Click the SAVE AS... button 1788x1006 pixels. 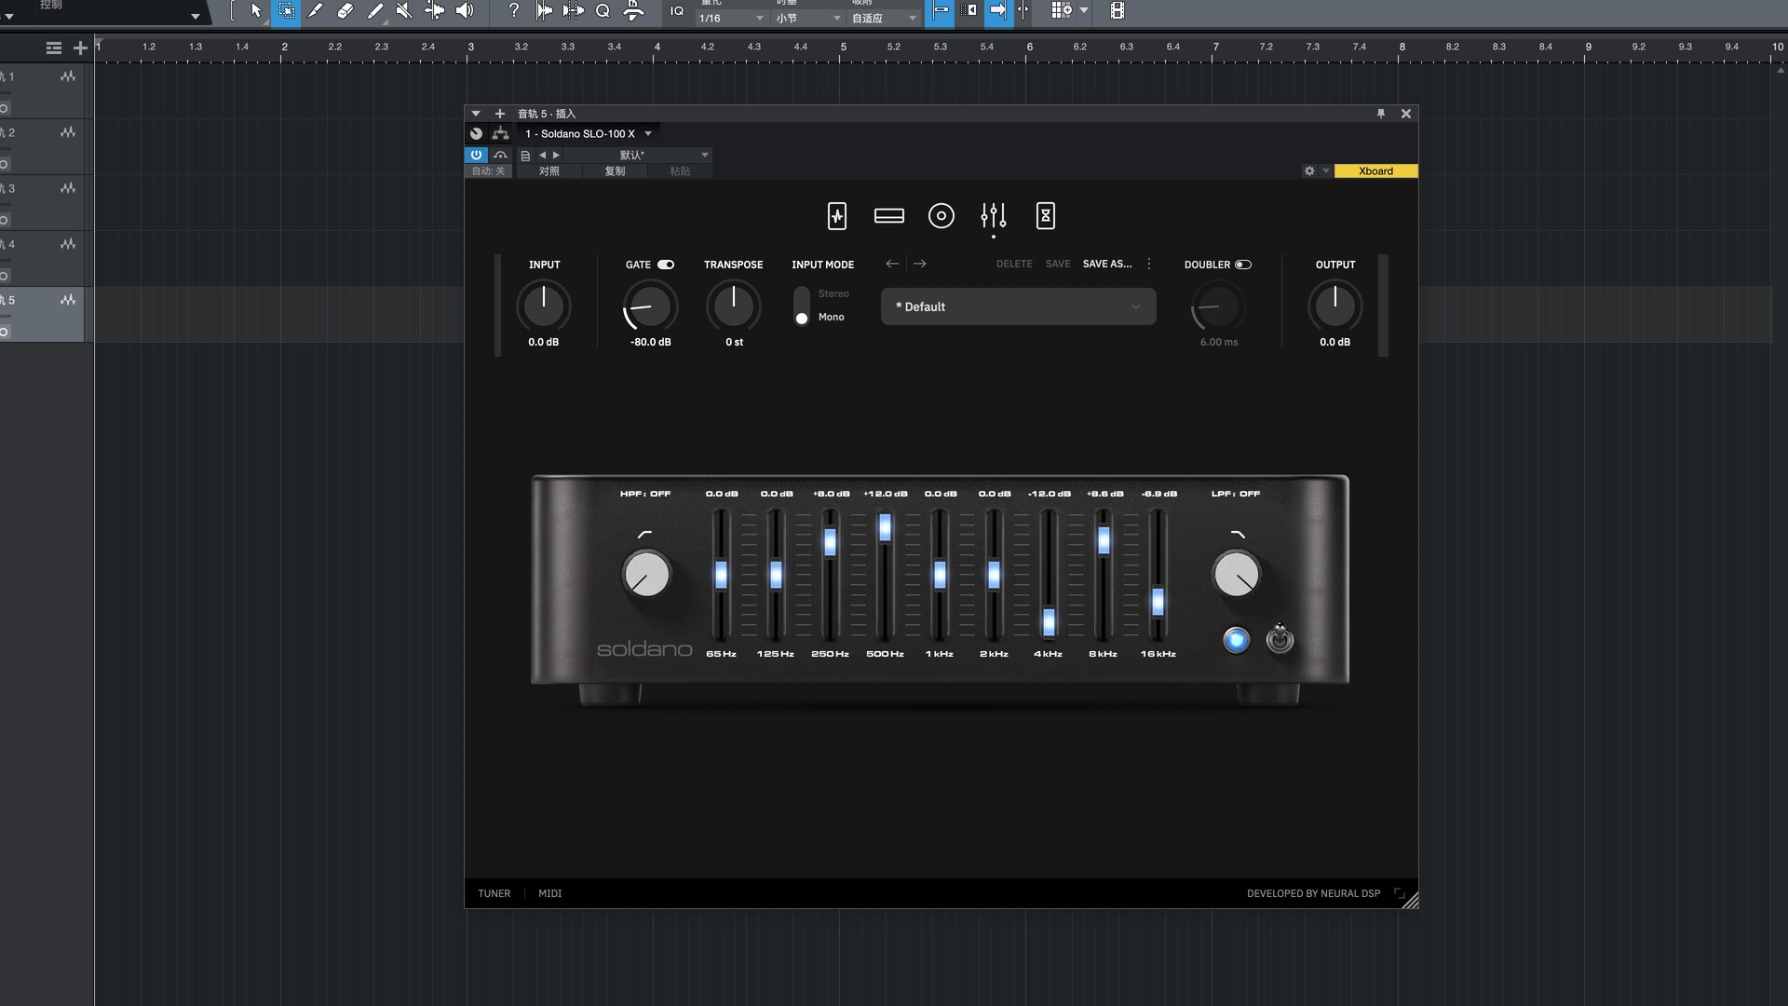[x=1106, y=264]
